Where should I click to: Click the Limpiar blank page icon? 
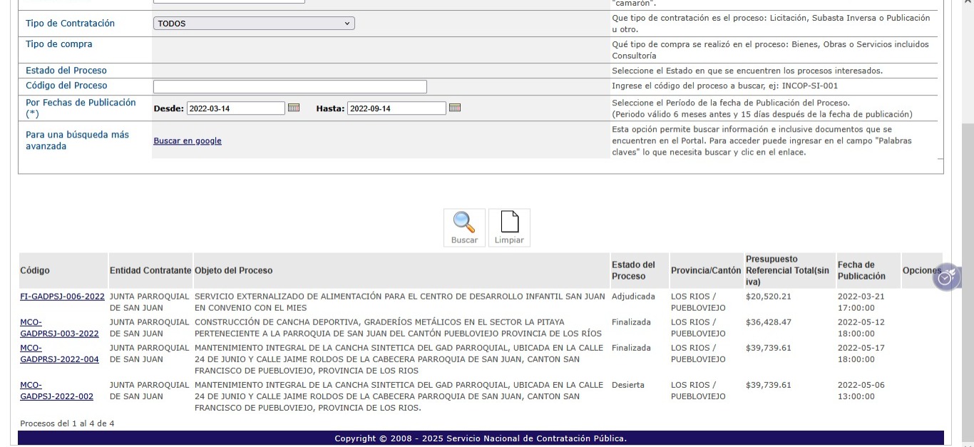coord(509,223)
